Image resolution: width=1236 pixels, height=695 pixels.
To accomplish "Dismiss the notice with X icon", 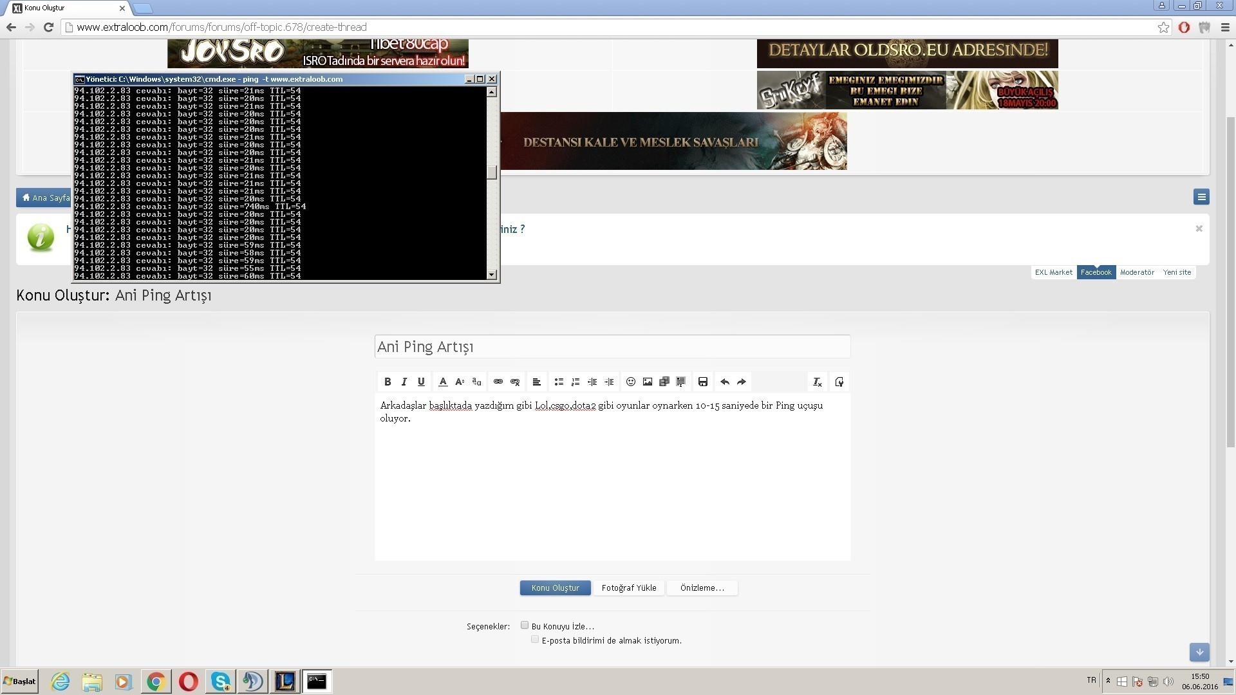I will 1199,228.
